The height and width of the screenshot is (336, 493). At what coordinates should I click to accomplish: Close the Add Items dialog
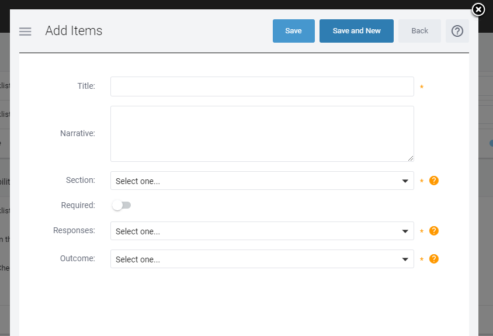coord(478,9)
